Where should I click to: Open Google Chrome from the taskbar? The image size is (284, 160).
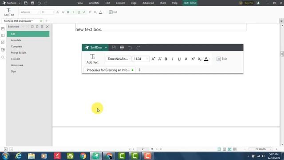(83, 156)
